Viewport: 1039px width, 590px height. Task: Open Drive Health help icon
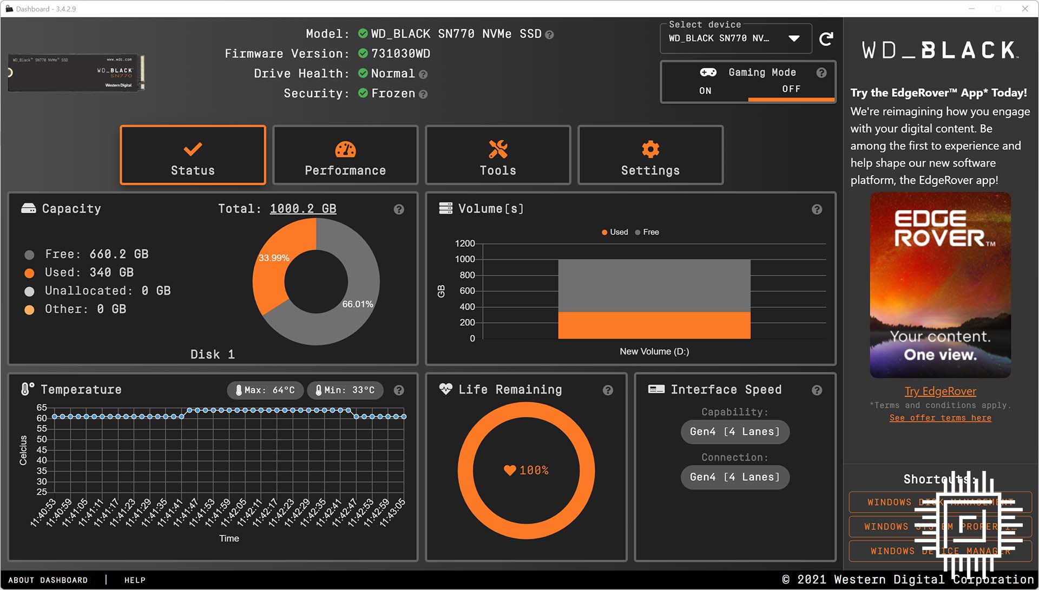point(423,74)
